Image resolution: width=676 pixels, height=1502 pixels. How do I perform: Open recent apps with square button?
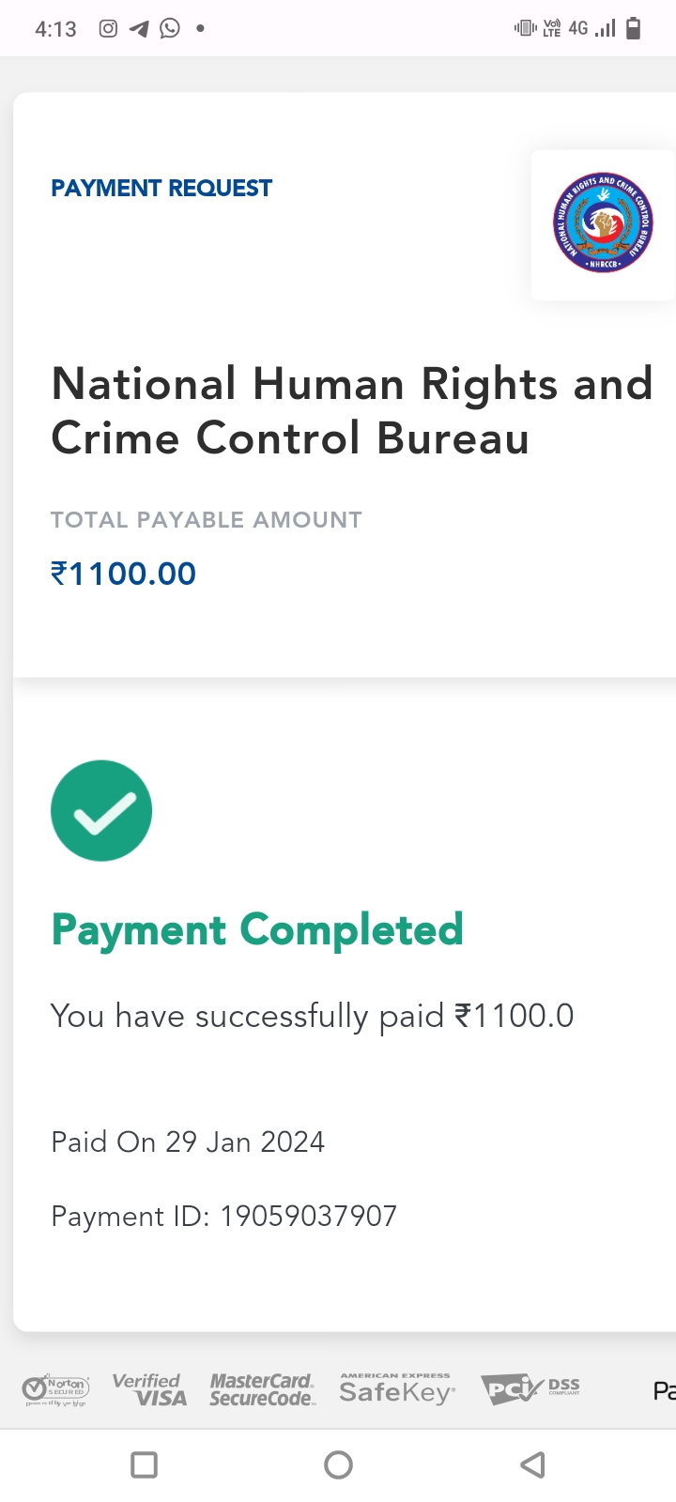click(x=144, y=1464)
